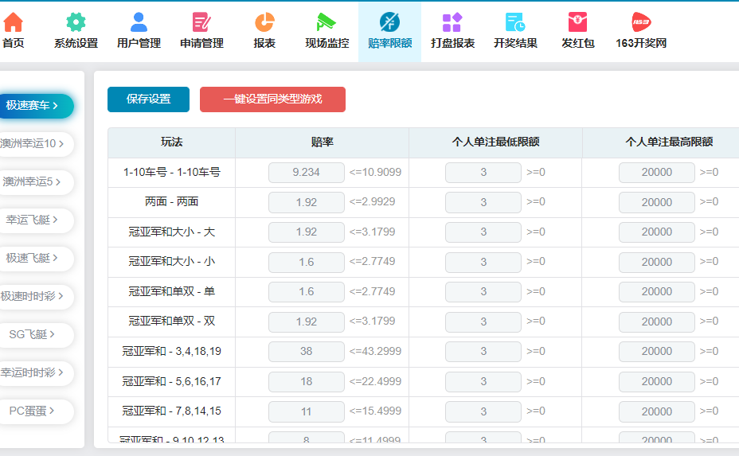Click the <=22.4999 odds limit text

click(375, 381)
